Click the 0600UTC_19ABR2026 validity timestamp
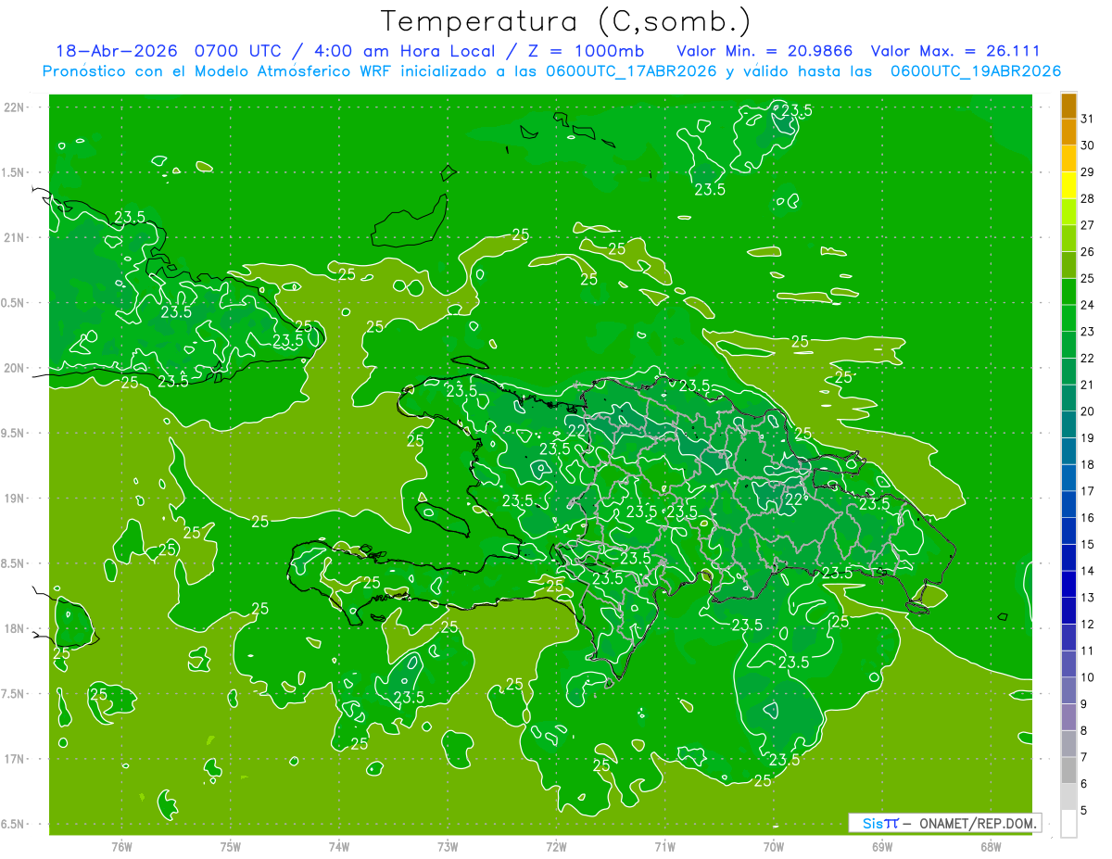 pos(975,71)
